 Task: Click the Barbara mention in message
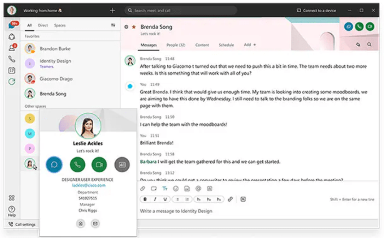pos(148,162)
